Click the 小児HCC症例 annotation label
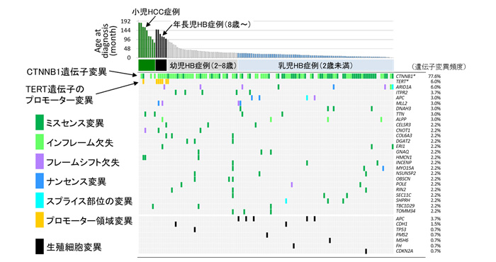Viewport: 496px width, 262px height. tap(156, 12)
